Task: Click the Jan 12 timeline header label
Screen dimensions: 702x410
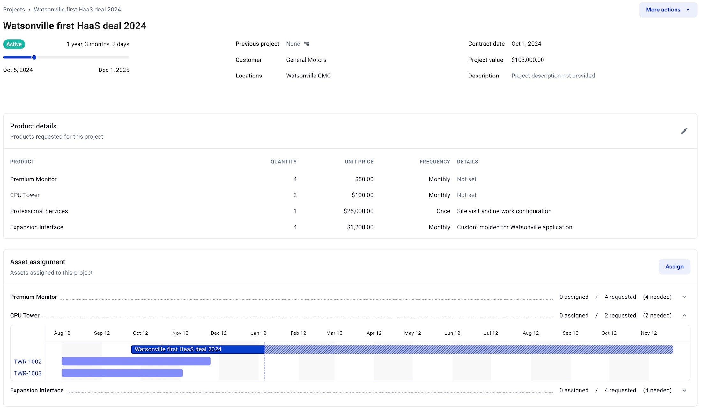Action: 258,333
